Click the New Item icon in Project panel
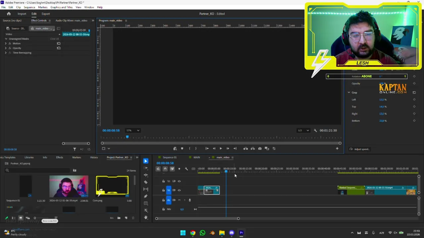Image resolution: width=424 pixels, height=238 pixels. point(126,218)
